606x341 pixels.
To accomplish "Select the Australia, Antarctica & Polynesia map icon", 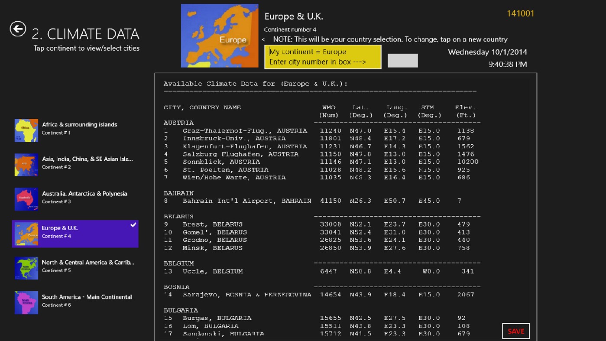I will point(26,199).
